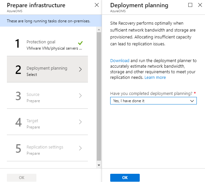
Task: Open step 5 Replication settings
Action: 47,148
